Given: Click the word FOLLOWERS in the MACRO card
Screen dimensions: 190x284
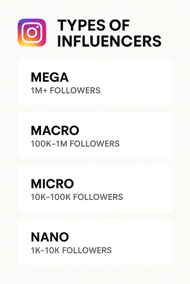Looking at the screenshot, I should 95,144.
